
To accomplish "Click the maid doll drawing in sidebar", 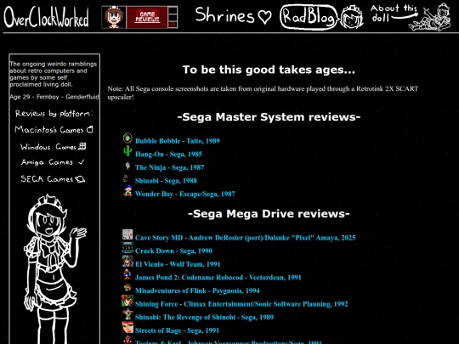I will pos(54,268).
